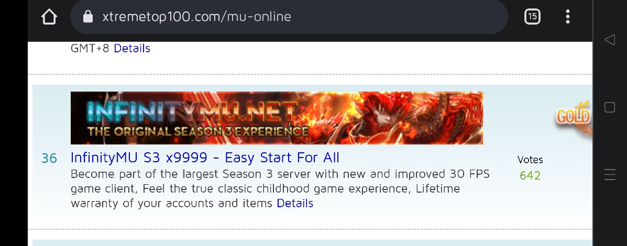Tap the Android square navigation button
The width and height of the screenshot is (627, 246).
(609, 107)
